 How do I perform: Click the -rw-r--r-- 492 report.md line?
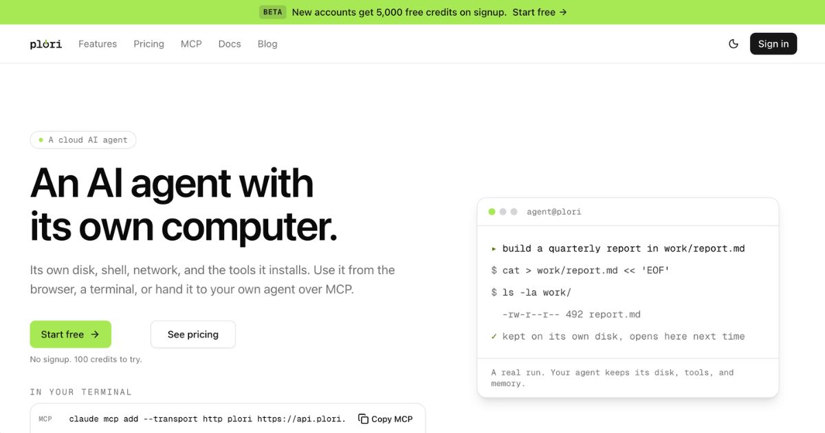point(571,315)
